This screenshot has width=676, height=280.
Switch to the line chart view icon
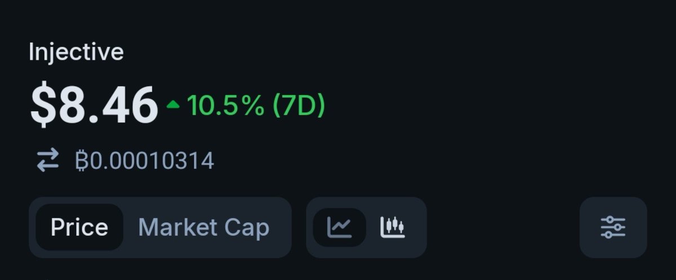[340, 227]
